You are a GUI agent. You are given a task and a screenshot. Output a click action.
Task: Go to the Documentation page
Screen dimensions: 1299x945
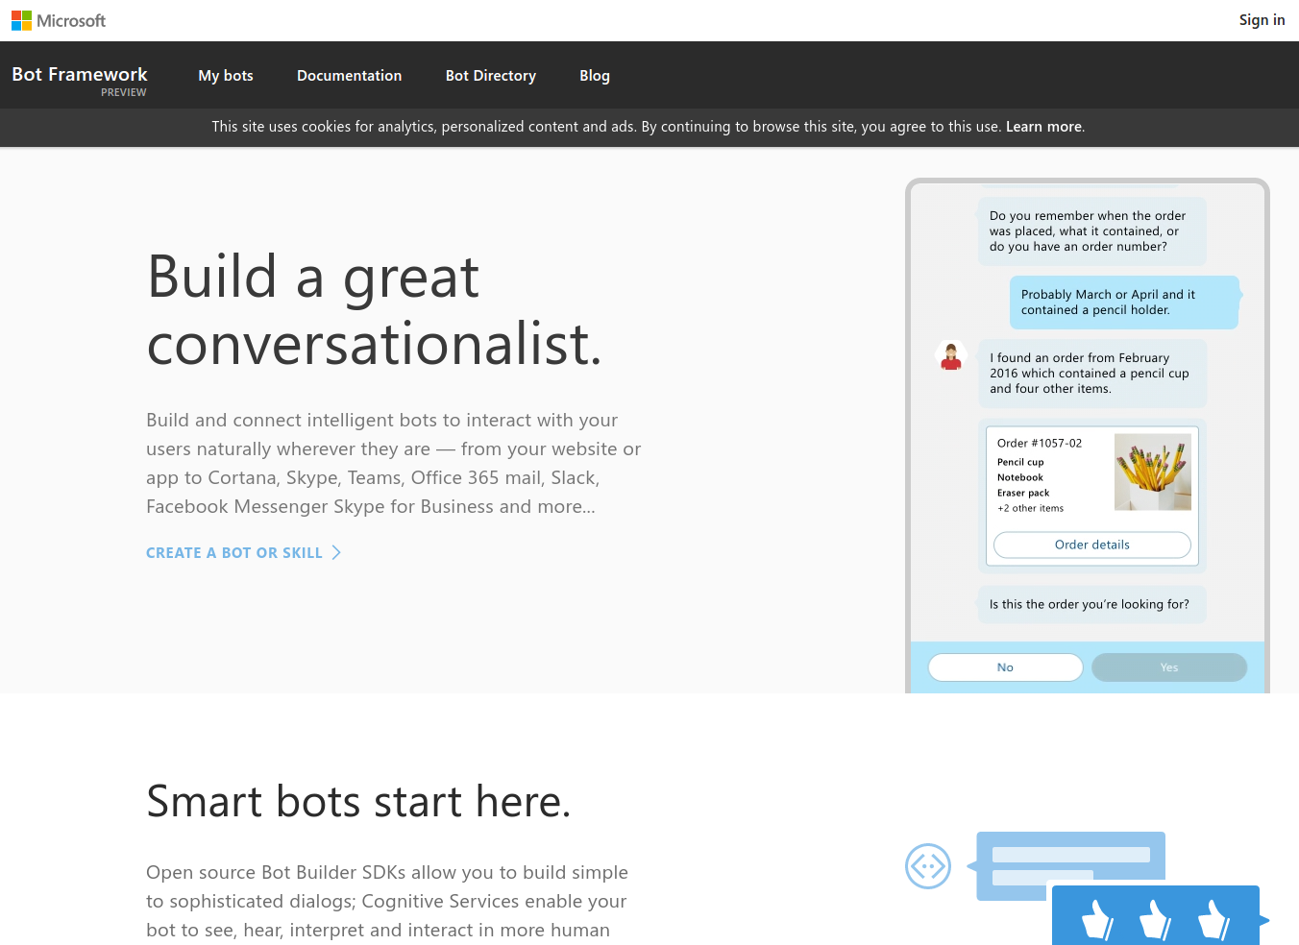tap(349, 76)
